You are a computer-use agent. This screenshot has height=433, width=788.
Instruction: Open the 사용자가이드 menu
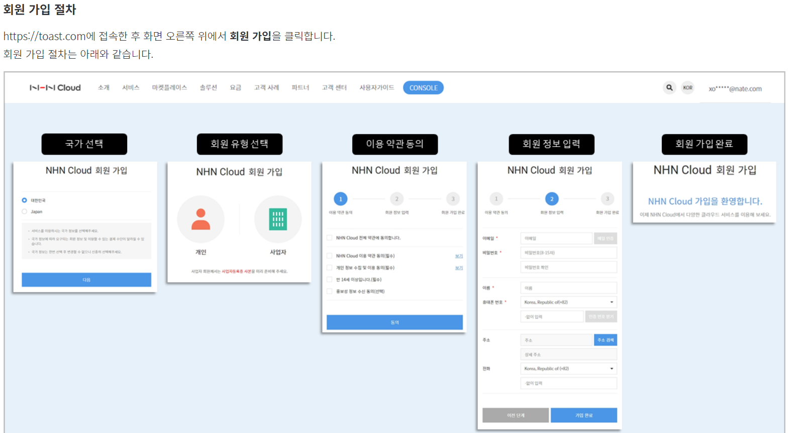(376, 88)
